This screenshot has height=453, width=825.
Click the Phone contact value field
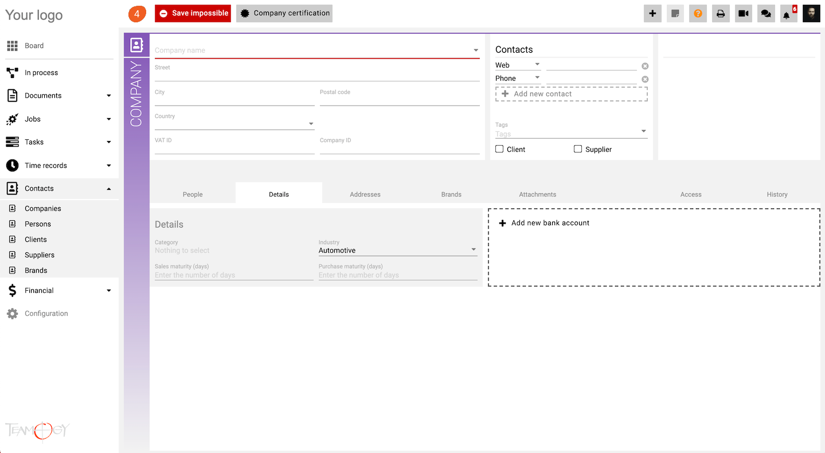(x=592, y=79)
